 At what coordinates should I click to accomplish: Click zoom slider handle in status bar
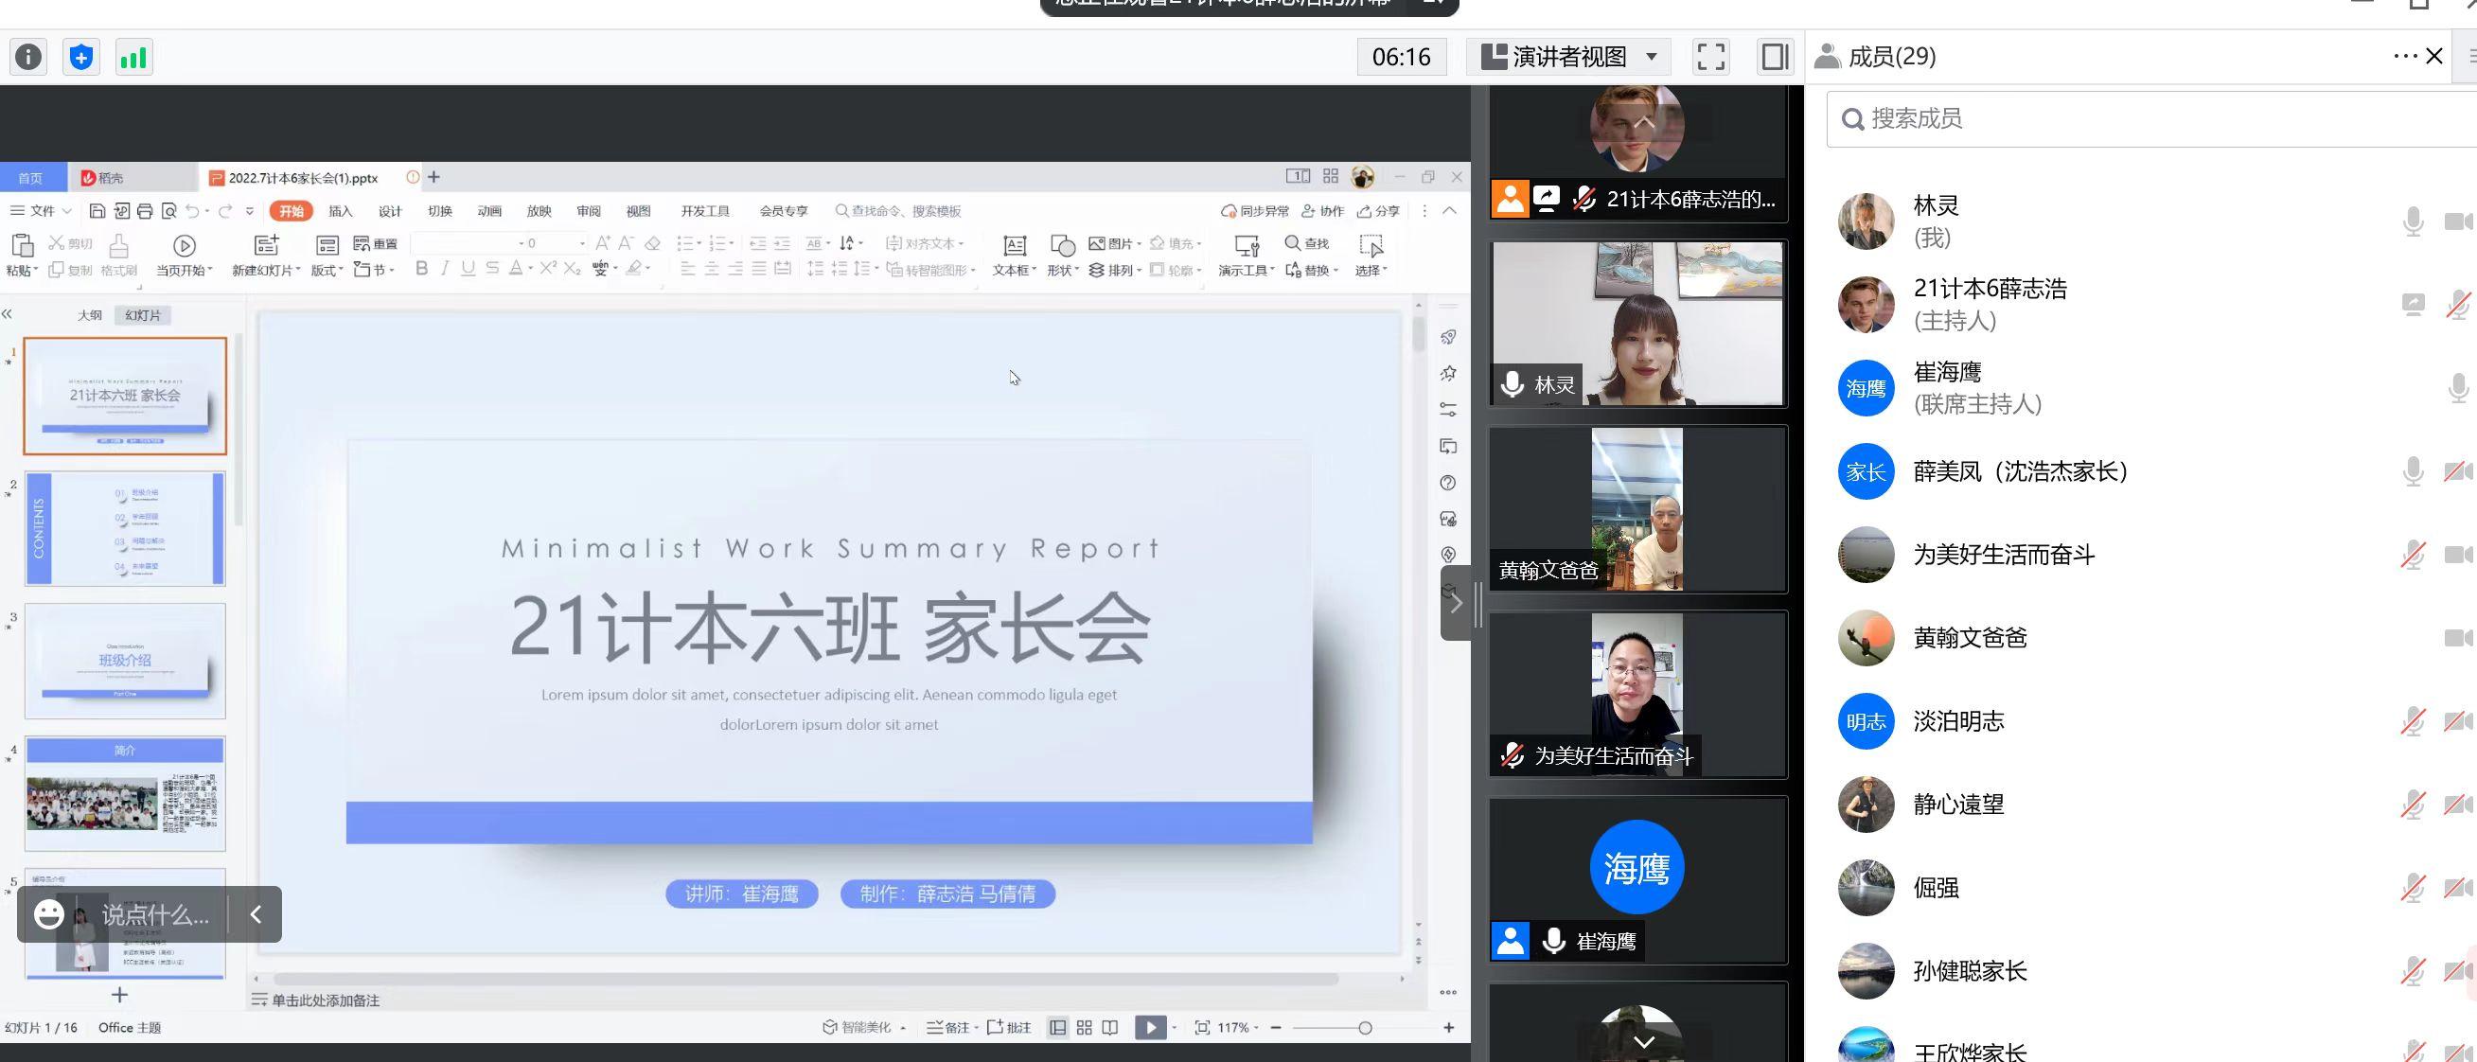(x=1365, y=1027)
